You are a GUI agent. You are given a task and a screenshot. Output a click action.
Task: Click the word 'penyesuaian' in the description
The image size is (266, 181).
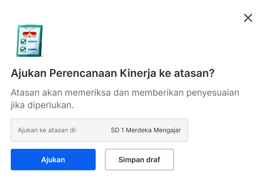click(x=213, y=93)
